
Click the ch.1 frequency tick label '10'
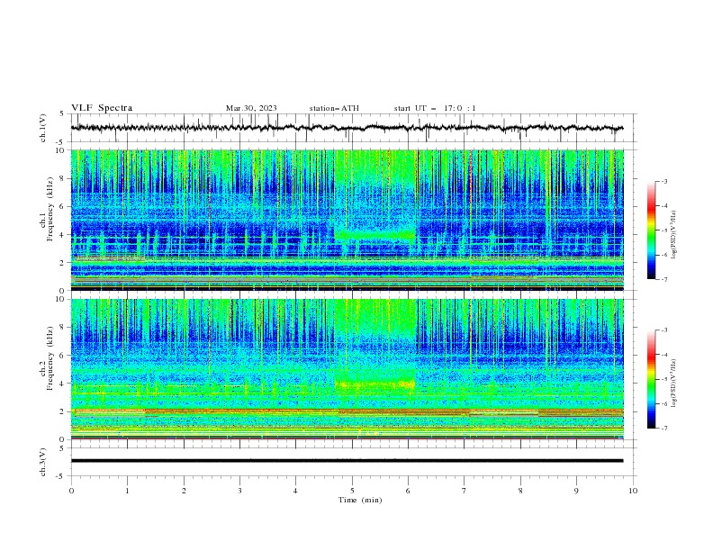click(x=60, y=150)
